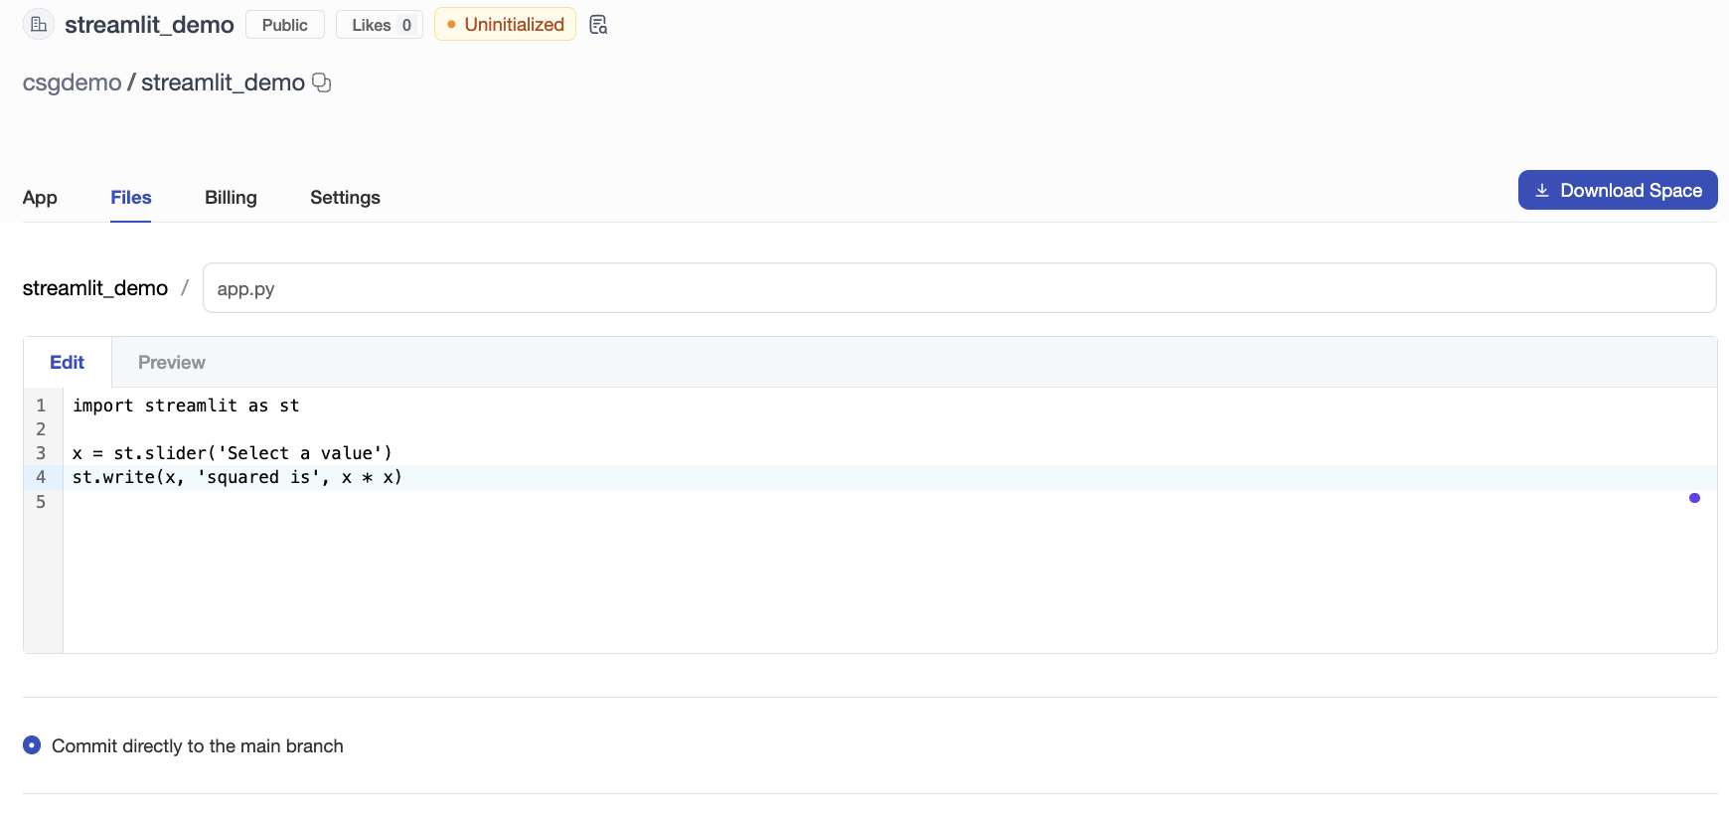1729x815 pixels.
Task: Copy the csgdemo/streamlit_demo repo path
Action: pyautogui.click(x=321, y=82)
